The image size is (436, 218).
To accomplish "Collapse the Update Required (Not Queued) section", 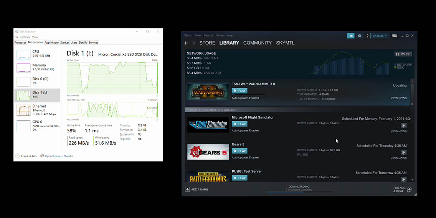I will [x=188, y=110].
